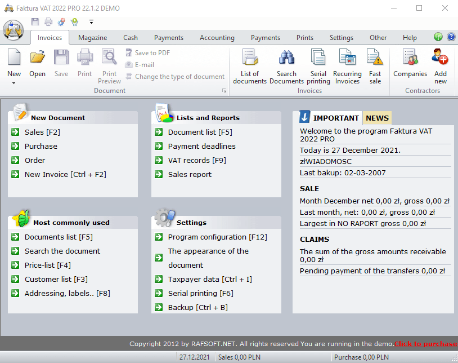Expand the New document dropdown arrow
The width and height of the screenshot is (458, 363).
[14, 83]
